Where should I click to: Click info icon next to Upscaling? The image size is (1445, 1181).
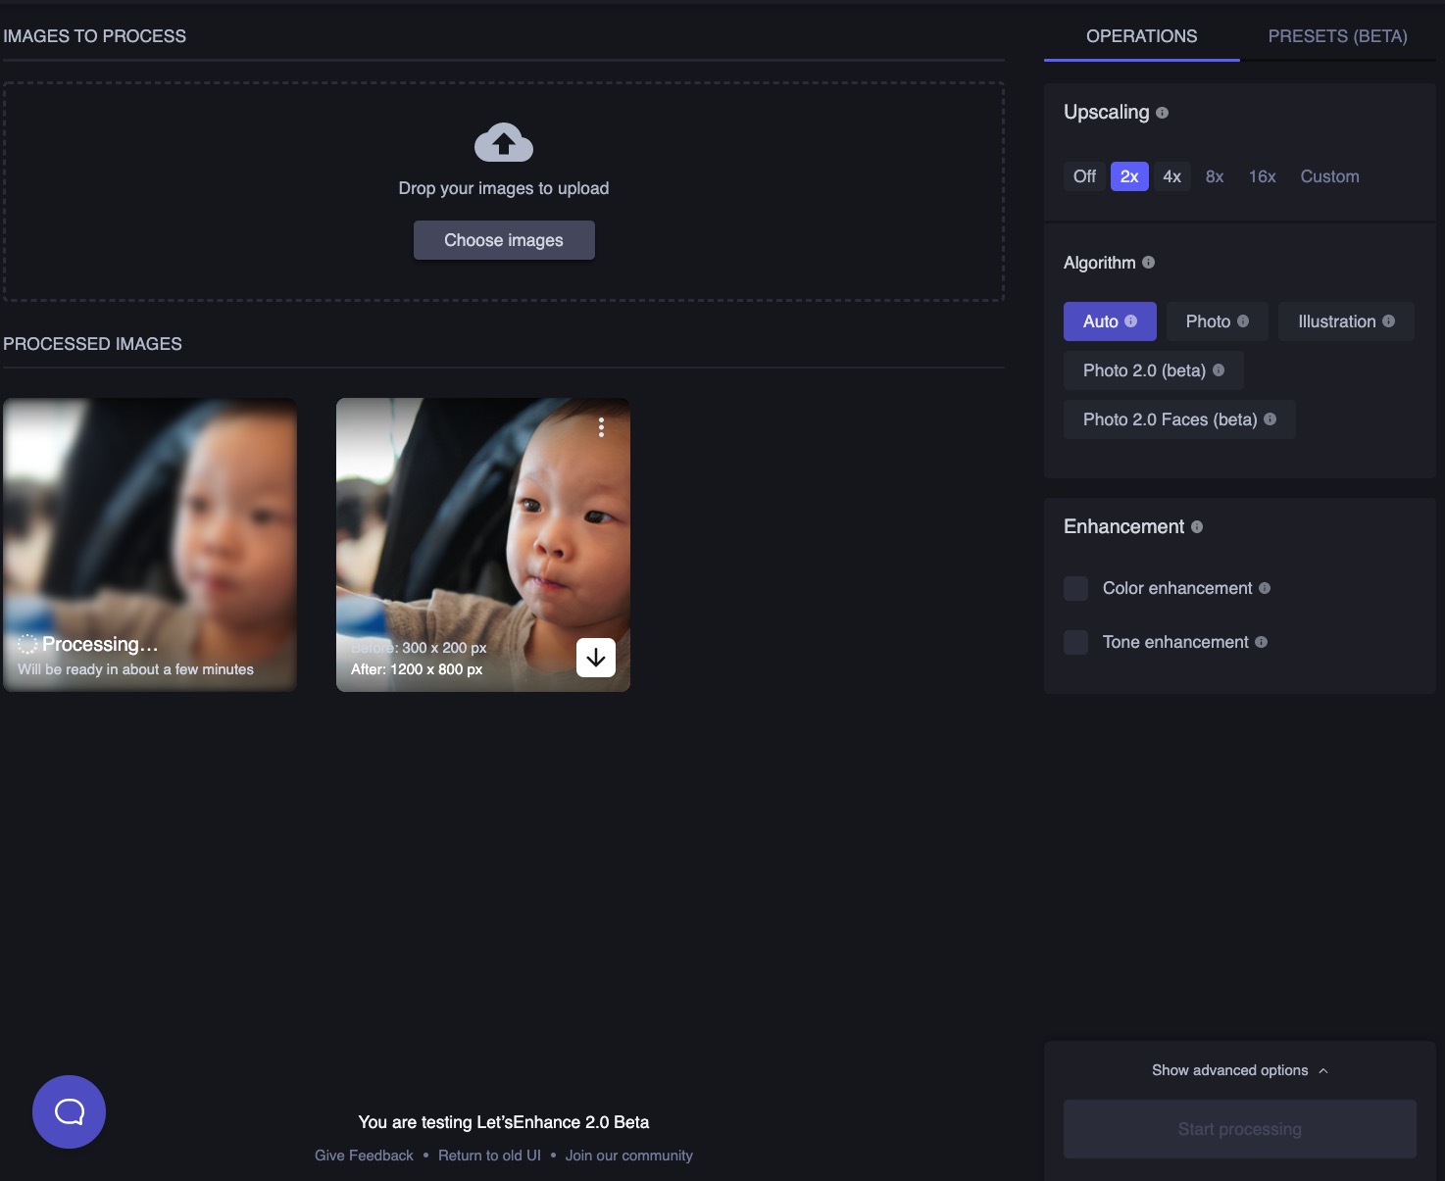tap(1162, 113)
